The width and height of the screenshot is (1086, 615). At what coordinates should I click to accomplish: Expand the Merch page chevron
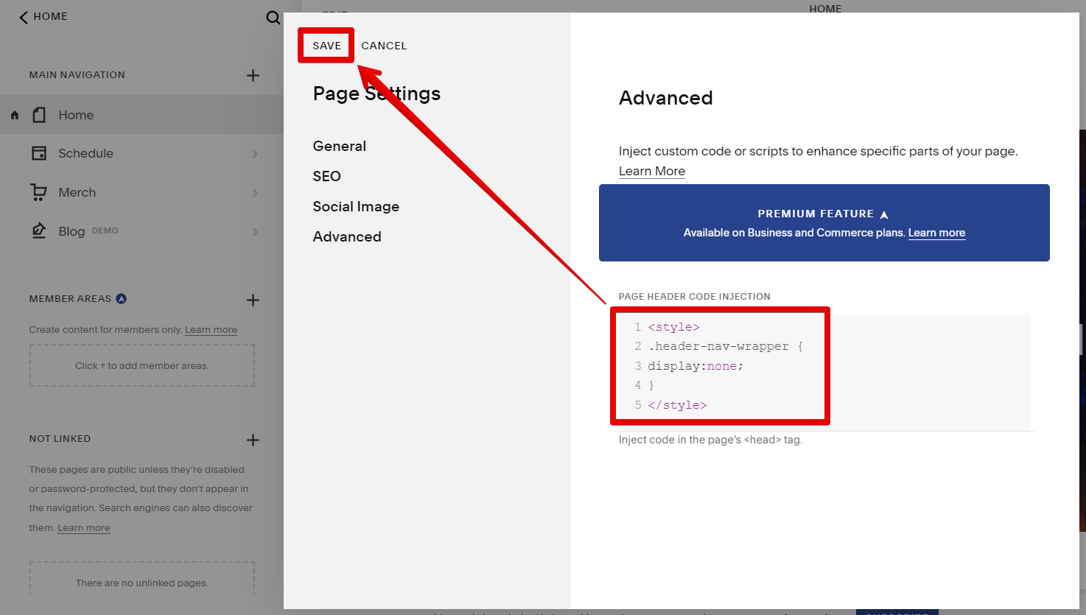[255, 193]
